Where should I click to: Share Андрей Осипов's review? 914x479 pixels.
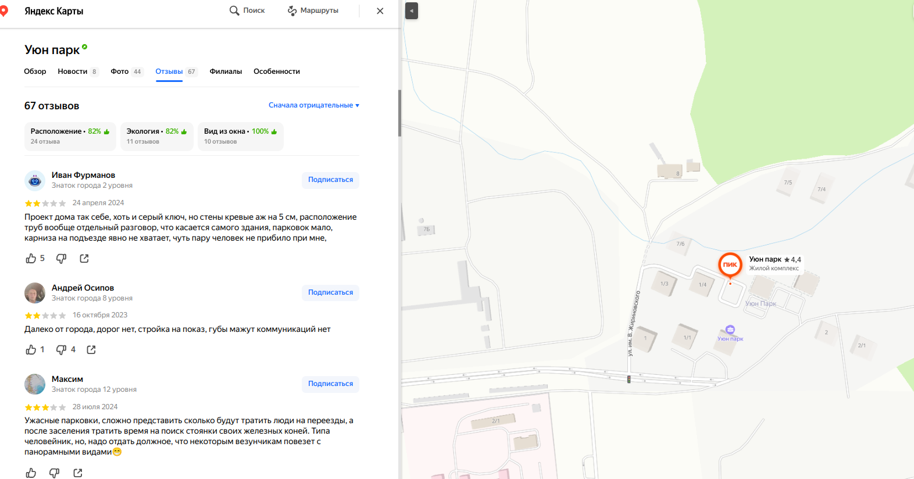(91, 349)
